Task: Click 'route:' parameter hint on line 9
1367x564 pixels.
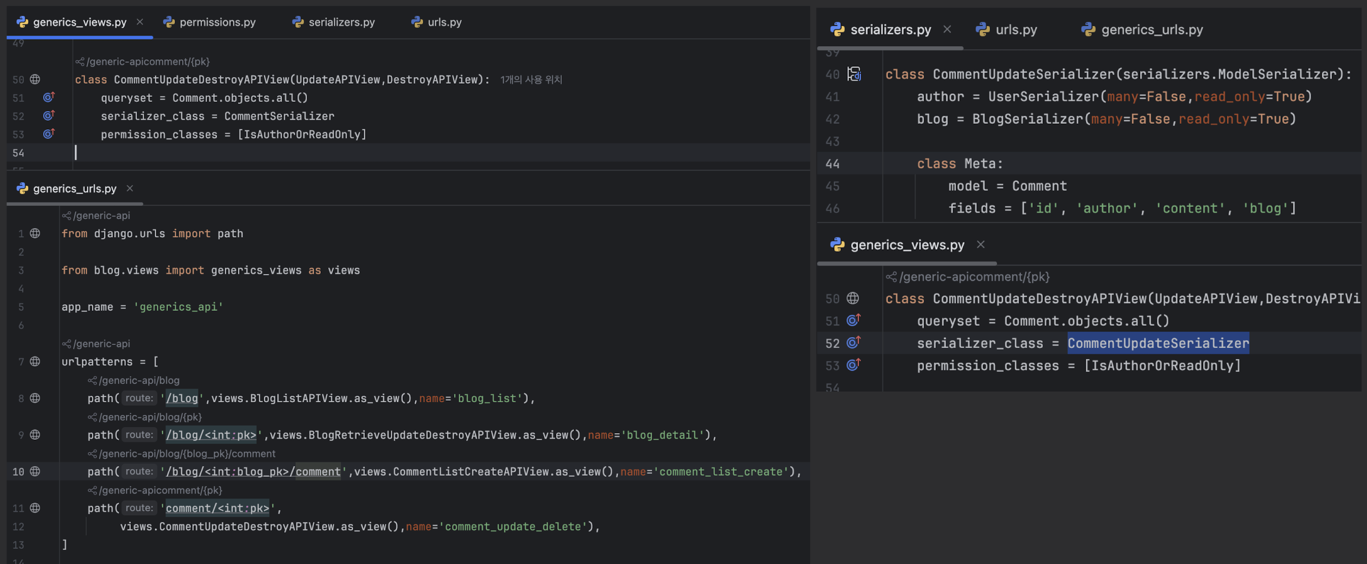Action: [139, 435]
